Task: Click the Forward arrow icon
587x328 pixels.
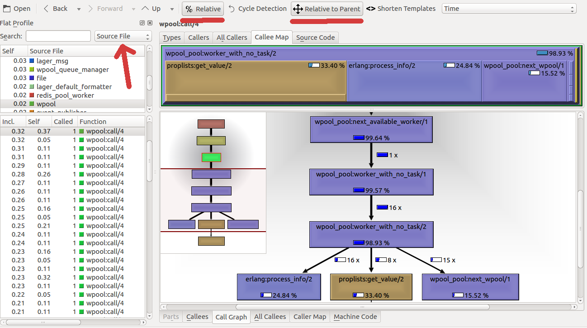Action: (x=90, y=9)
